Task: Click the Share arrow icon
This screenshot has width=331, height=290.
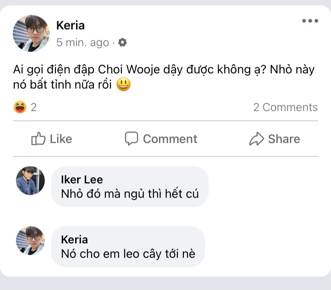Action: pyautogui.click(x=256, y=139)
